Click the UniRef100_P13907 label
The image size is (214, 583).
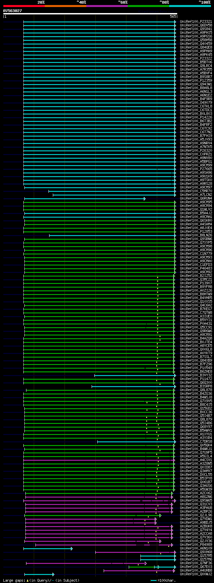pos(196,283)
